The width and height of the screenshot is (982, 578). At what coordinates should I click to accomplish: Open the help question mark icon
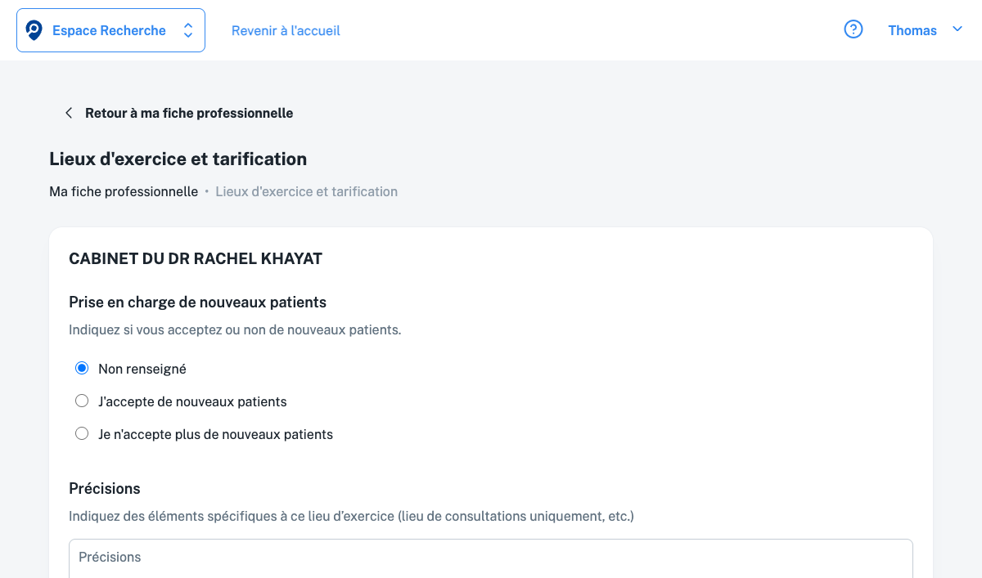coord(854,30)
